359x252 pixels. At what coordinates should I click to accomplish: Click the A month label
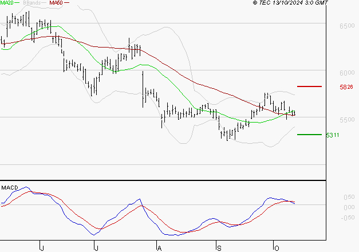(x=159, y=248)
